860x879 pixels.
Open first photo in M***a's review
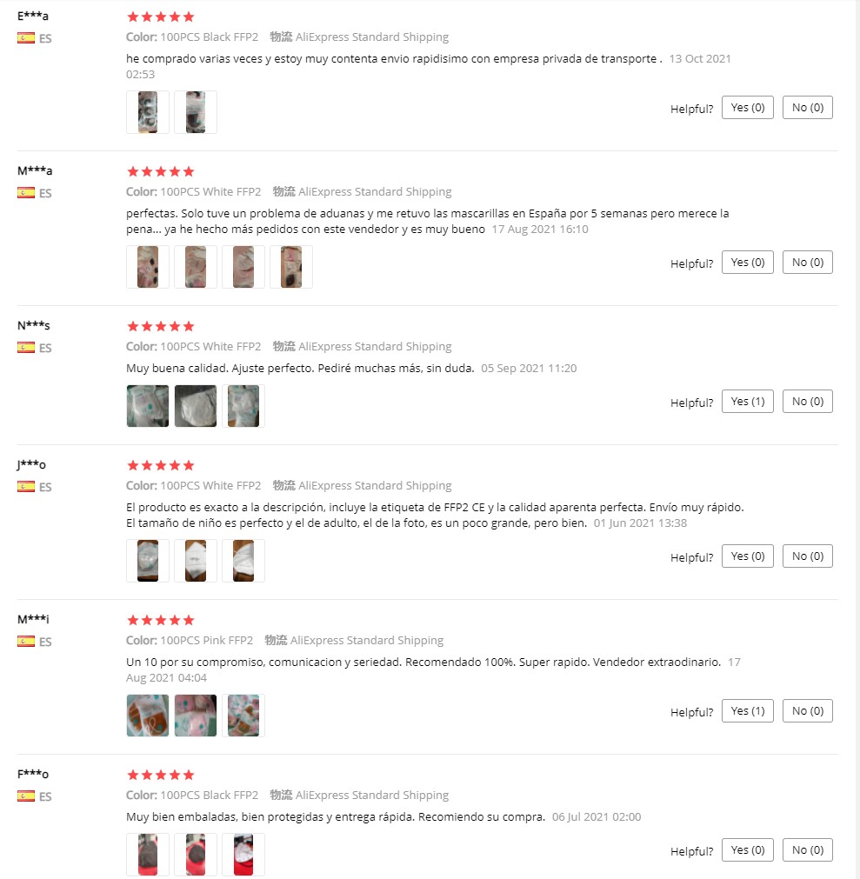(148, 267)
